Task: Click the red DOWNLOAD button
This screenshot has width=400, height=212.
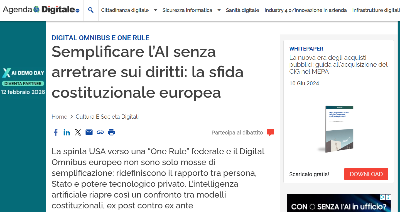Action: click(x=366, y=174)
